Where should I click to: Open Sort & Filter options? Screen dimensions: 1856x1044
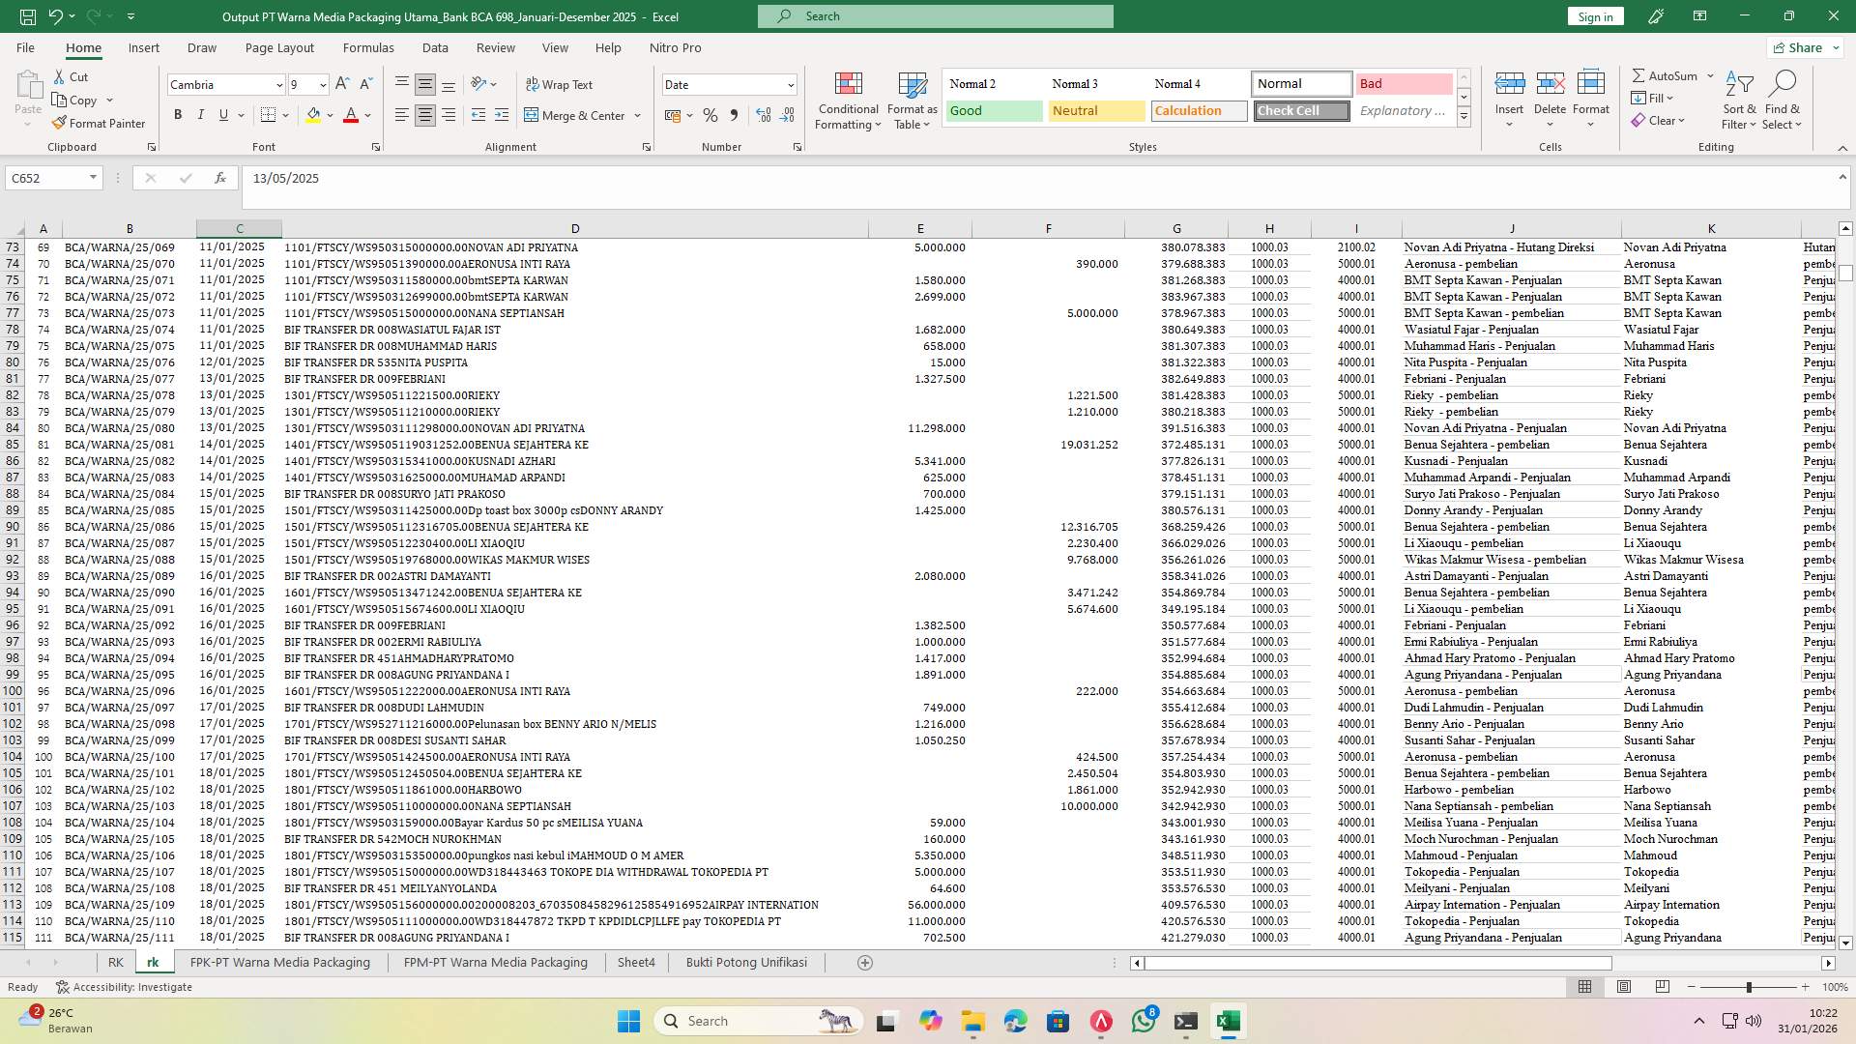click(x=1738, y=101)
